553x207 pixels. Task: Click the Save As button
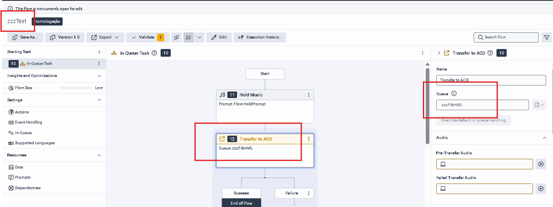25,37
